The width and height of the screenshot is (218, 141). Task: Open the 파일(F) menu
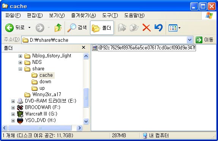pos(13,15)
